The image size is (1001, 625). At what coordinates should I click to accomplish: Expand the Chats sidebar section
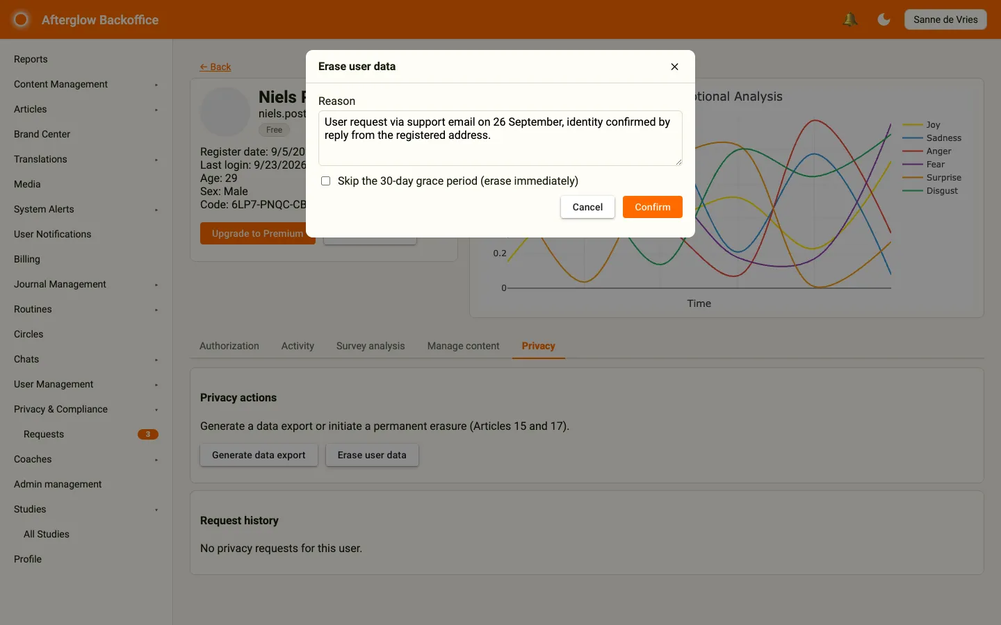tap(86, 359)
